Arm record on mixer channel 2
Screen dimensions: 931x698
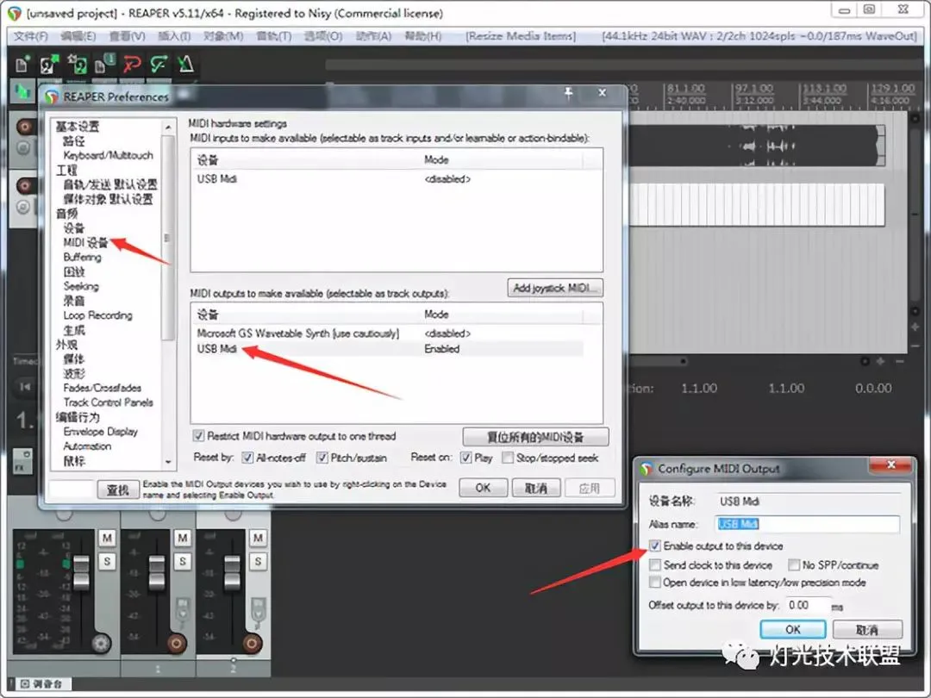click(x=252, y=643)
